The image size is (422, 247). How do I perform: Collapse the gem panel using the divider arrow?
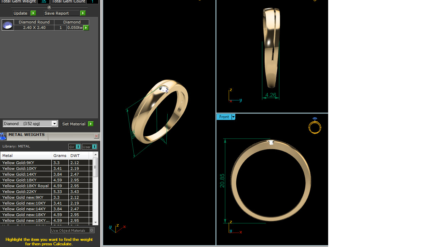coord(49,7)
